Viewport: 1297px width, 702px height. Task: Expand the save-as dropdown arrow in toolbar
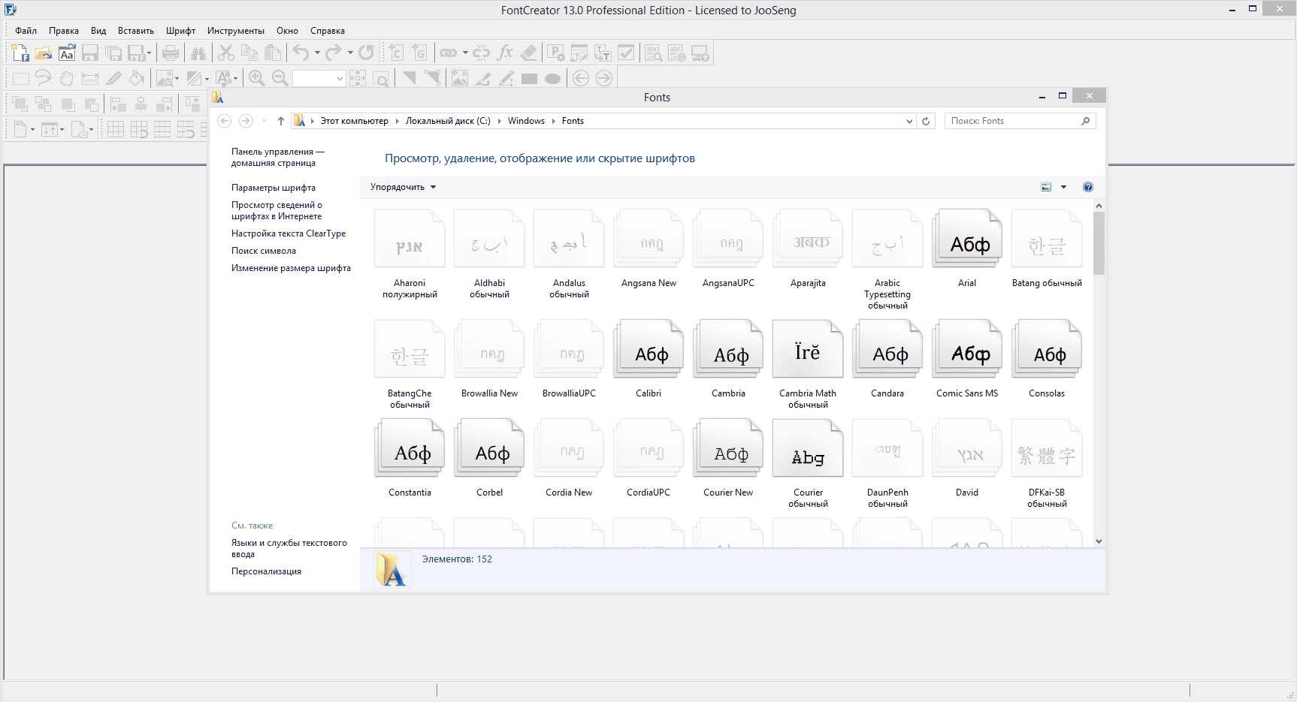point(149,53)
